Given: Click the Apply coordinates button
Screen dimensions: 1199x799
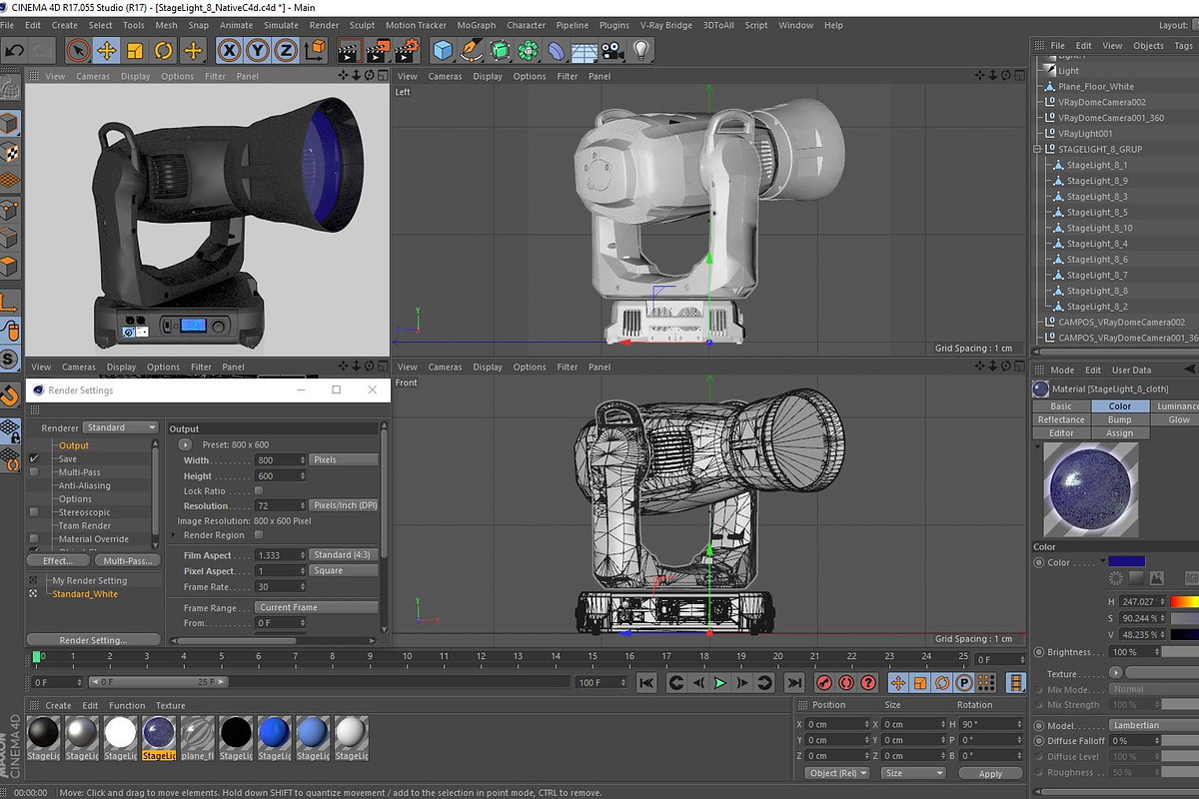Looking at the screenshot, I should coord(990,773).
